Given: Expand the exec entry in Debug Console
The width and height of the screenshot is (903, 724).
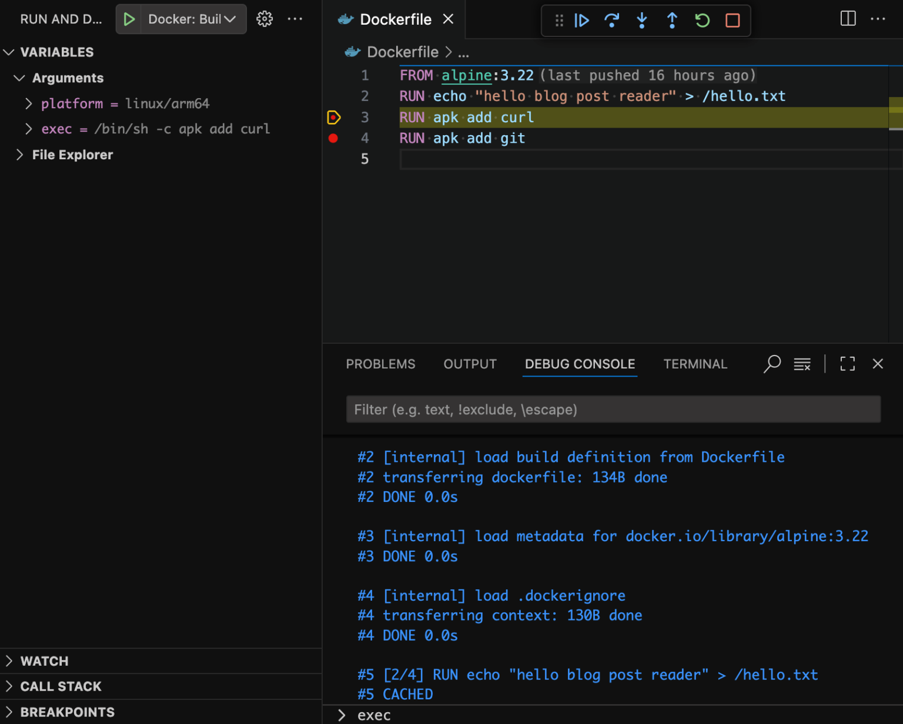Looking at the screenshot, I should (x=342, y=715).
